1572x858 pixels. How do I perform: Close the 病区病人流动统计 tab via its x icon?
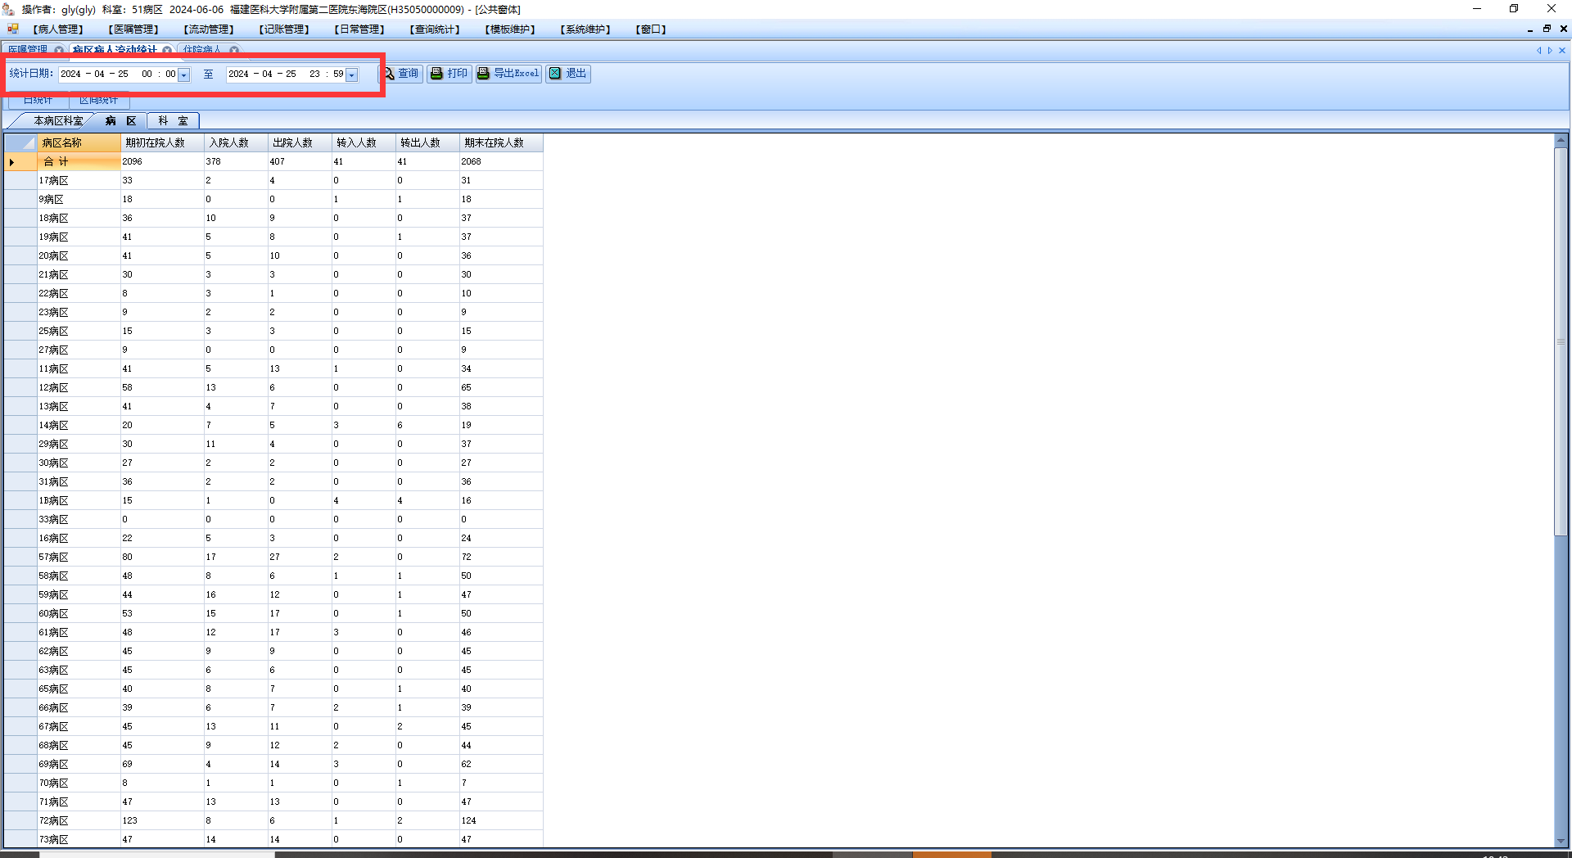167,50
